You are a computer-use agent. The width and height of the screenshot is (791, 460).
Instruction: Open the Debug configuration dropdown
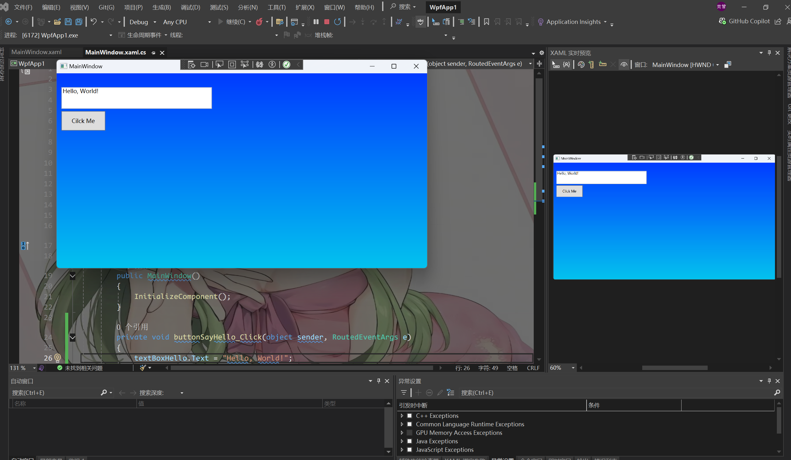pos(143,22)
